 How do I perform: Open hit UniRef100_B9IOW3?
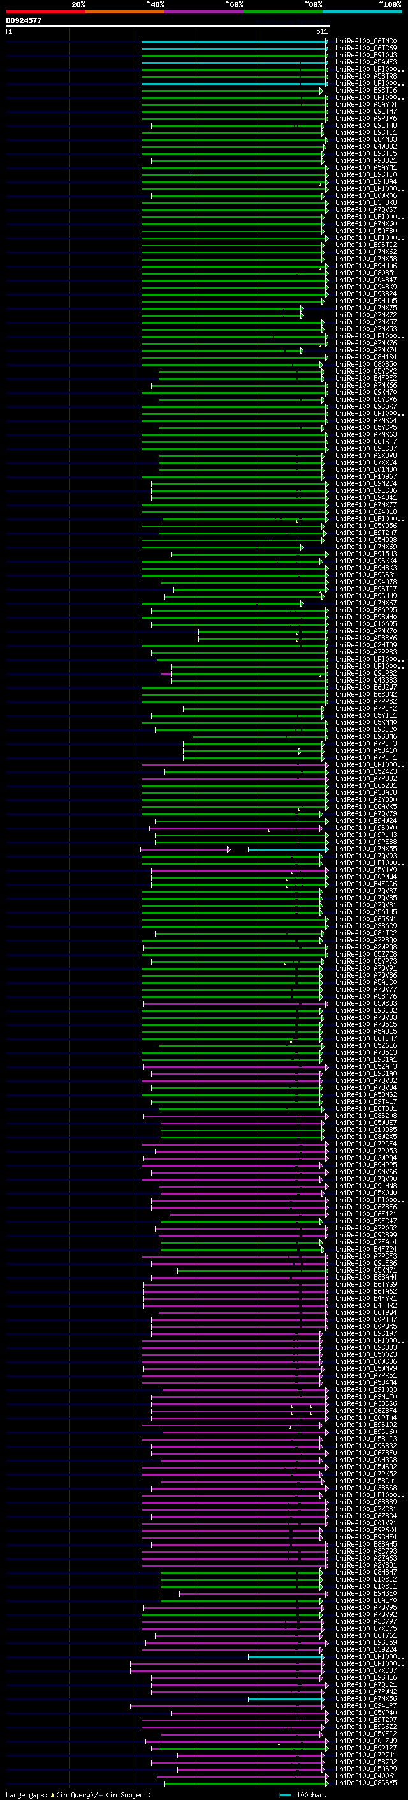(365, 55)
